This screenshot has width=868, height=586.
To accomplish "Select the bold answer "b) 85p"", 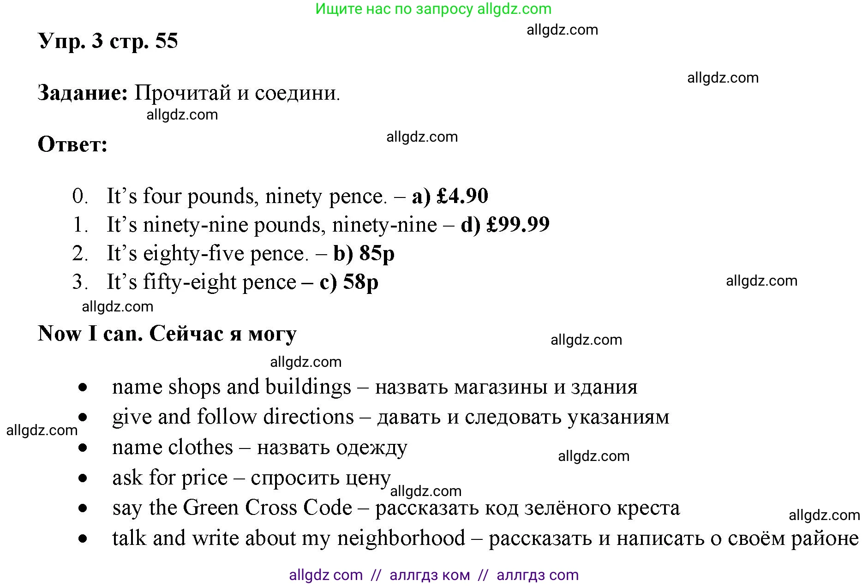I will [364, 253].
